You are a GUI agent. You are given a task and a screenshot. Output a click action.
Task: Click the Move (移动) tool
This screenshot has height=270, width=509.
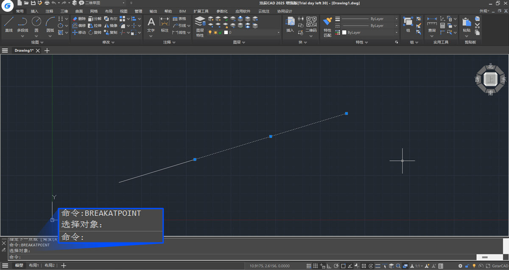pyautogui.click(x=79, y=33)
